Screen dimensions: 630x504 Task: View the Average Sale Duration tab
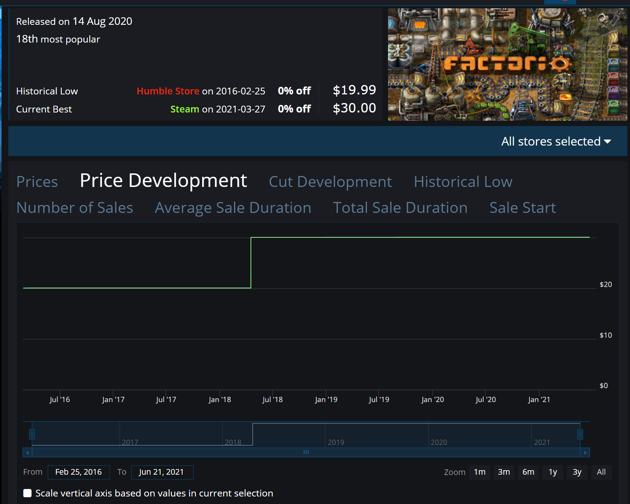(233, 208)
